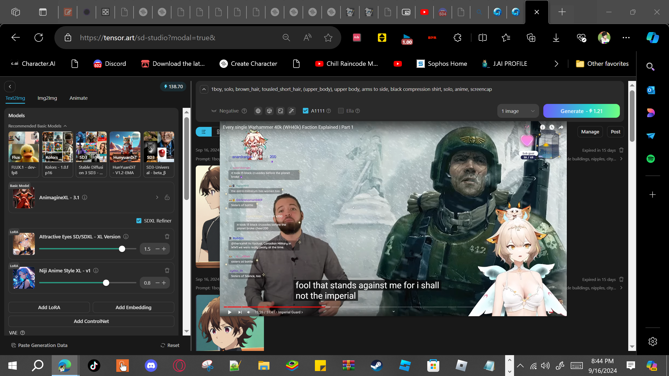The height and width of the screenshot is (376, 669).
Task: Click the watch later clock icon on video
Action: [x=552, y=127]
